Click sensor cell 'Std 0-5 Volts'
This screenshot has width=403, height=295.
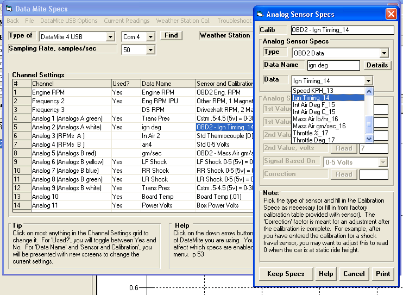tap(225, 145)
